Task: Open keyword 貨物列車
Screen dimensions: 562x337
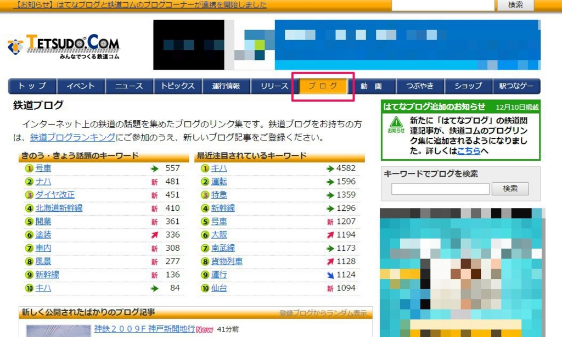Action: click(227, 261)
